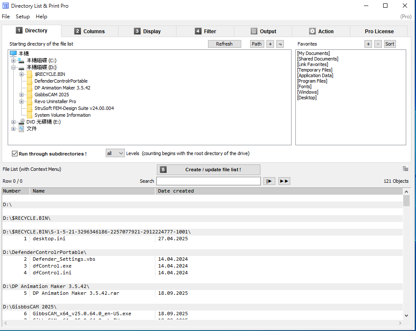Select [Application Data] in Favorites

(x=315, y=75)
